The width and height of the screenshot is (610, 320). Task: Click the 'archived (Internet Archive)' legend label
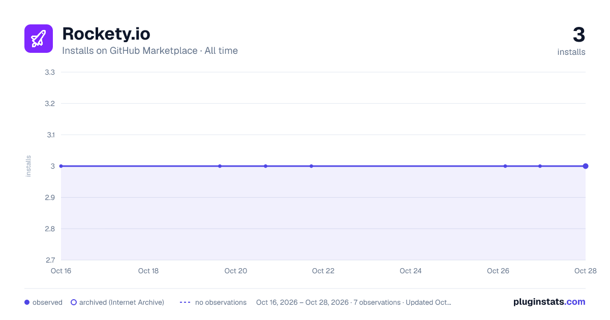pyautogui.click(x=121, y=302)
